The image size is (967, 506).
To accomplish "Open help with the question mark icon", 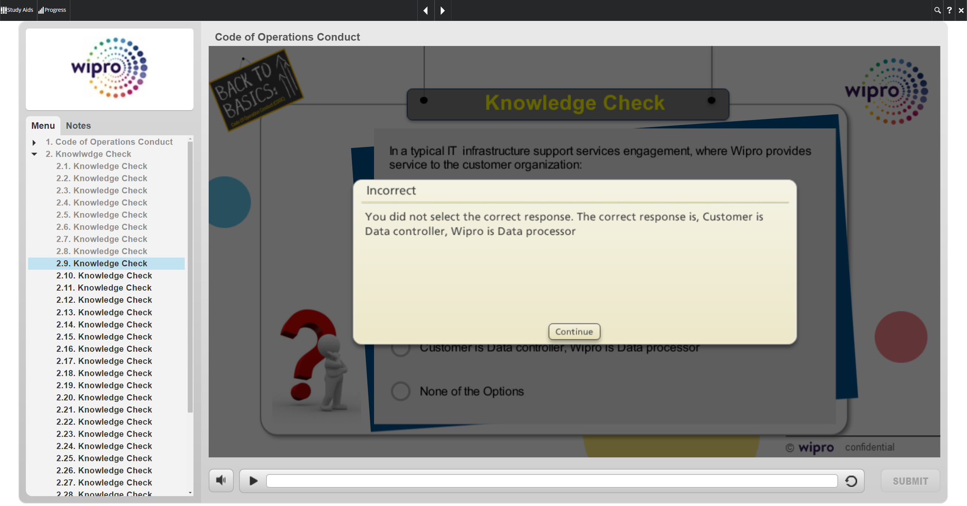I will coord(949,10).
